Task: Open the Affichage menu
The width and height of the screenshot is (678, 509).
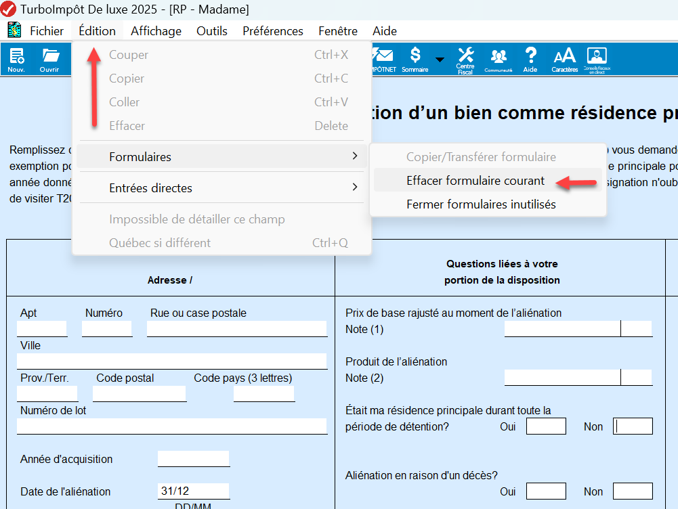Action: [156, 31]
